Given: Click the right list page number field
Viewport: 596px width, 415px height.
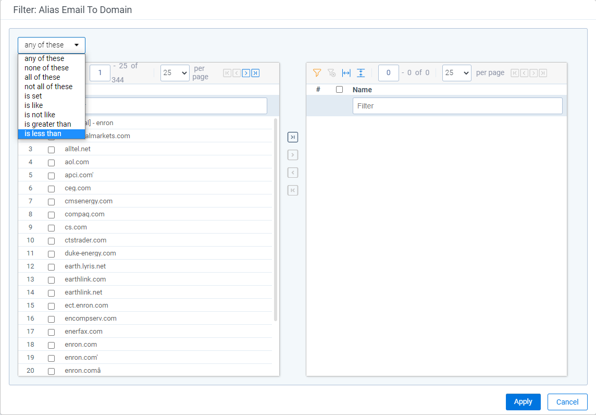Looking at the screenshot, I should [389, 72].
